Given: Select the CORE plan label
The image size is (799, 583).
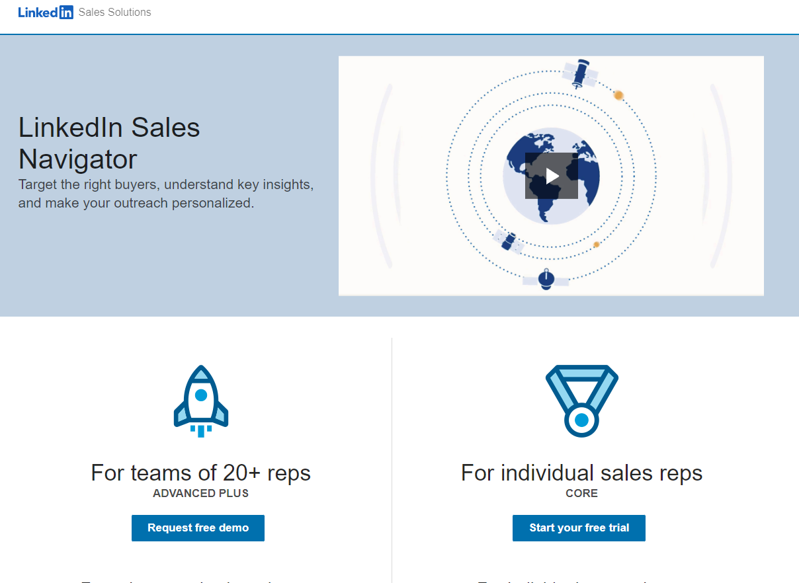Looking at the screenshot, I should tap(581, 493).
